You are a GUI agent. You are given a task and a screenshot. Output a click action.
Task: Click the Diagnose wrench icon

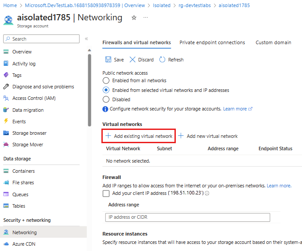[6, 87]
